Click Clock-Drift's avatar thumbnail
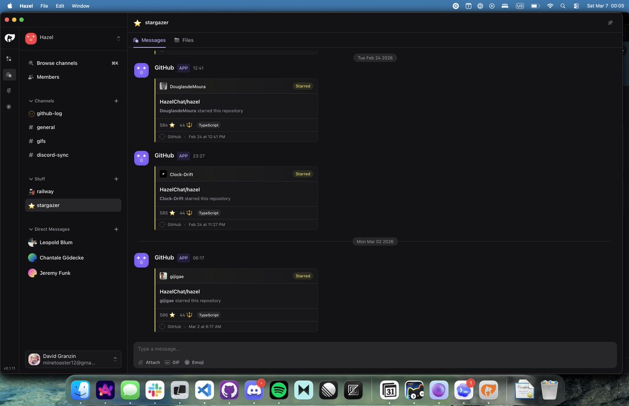The image size is (629, 406). pos(164,174)
